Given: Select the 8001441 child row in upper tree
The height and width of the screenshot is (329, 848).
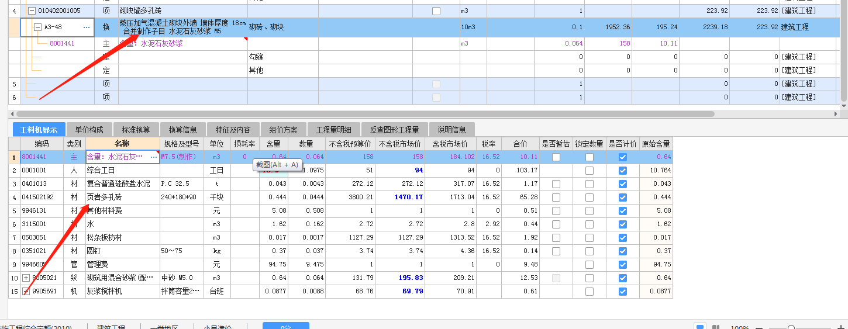Looking at the screenshot, I should [62, 43].
